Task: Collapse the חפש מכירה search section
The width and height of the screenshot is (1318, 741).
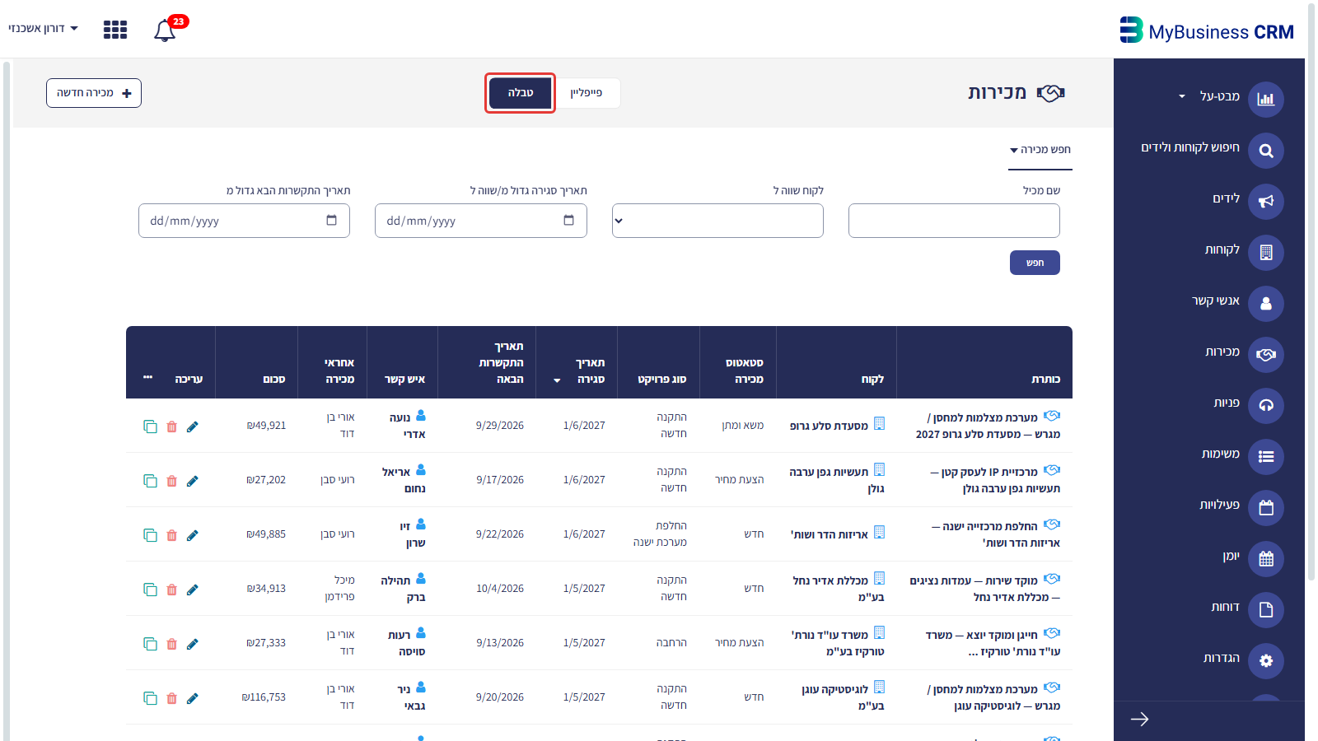Action: [1040, 150]
